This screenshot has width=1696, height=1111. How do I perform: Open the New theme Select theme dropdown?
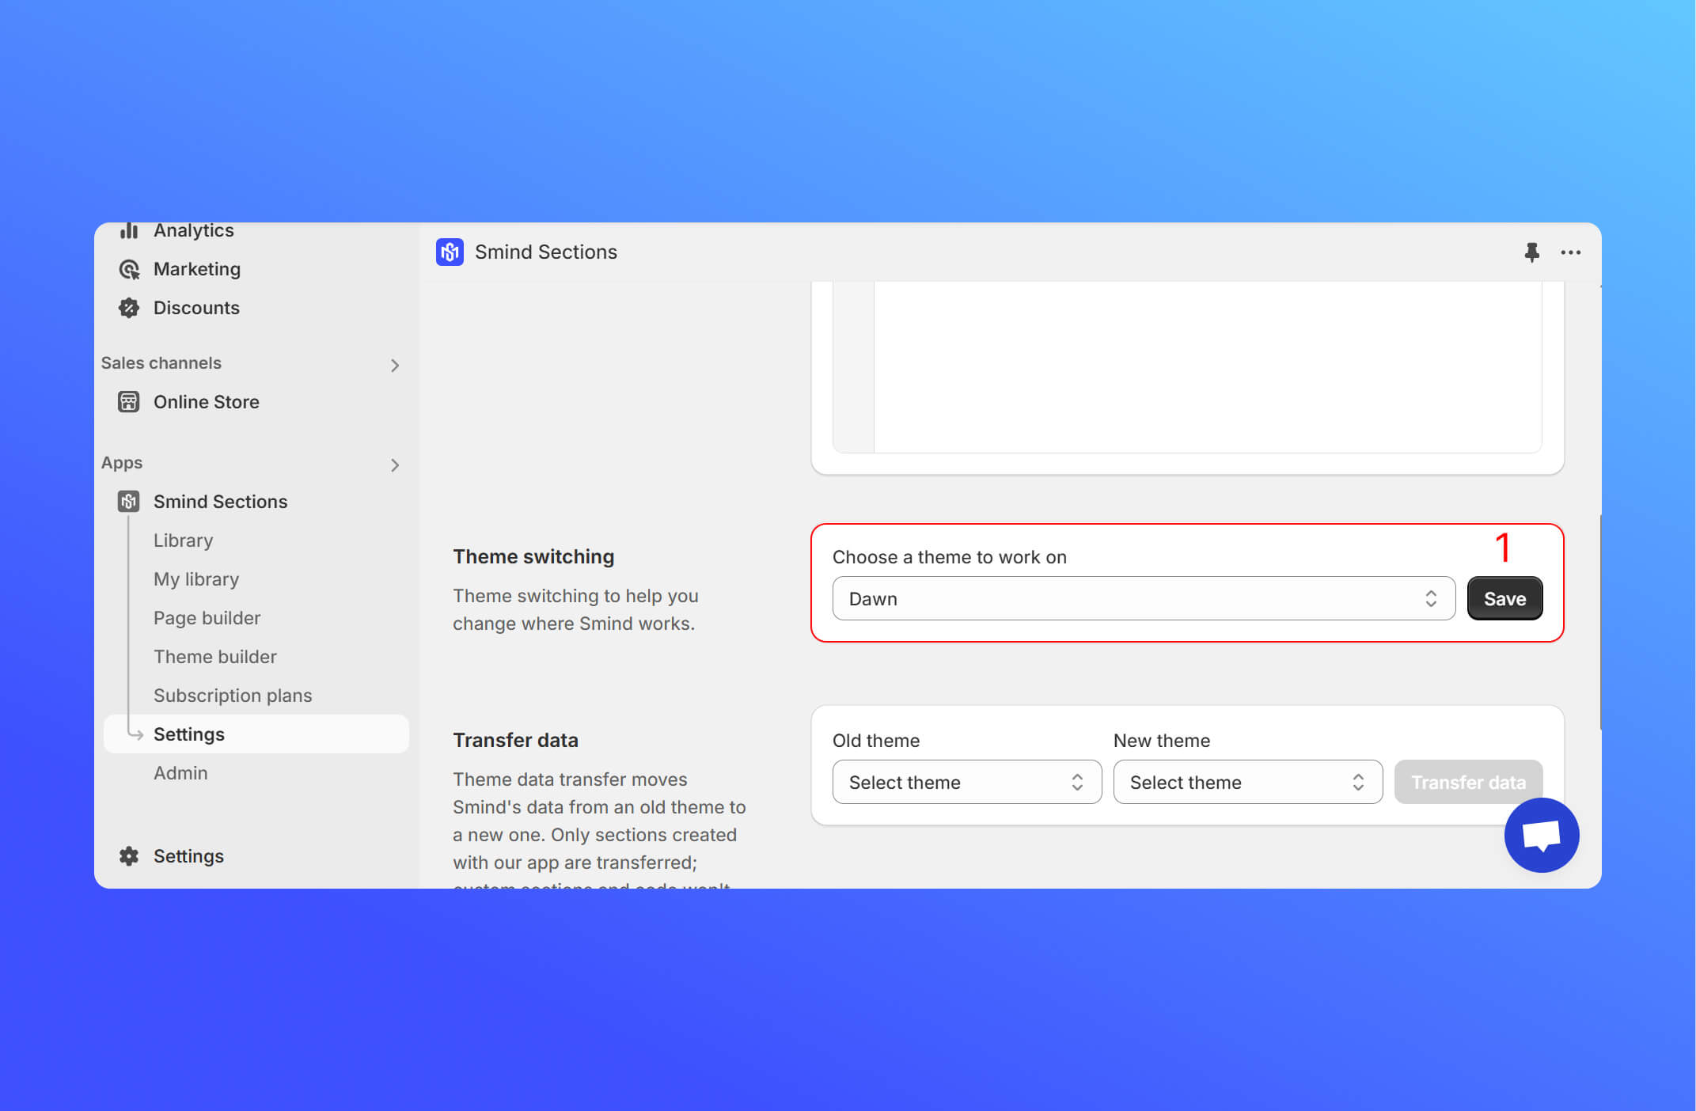click(x=1248, y=782)
